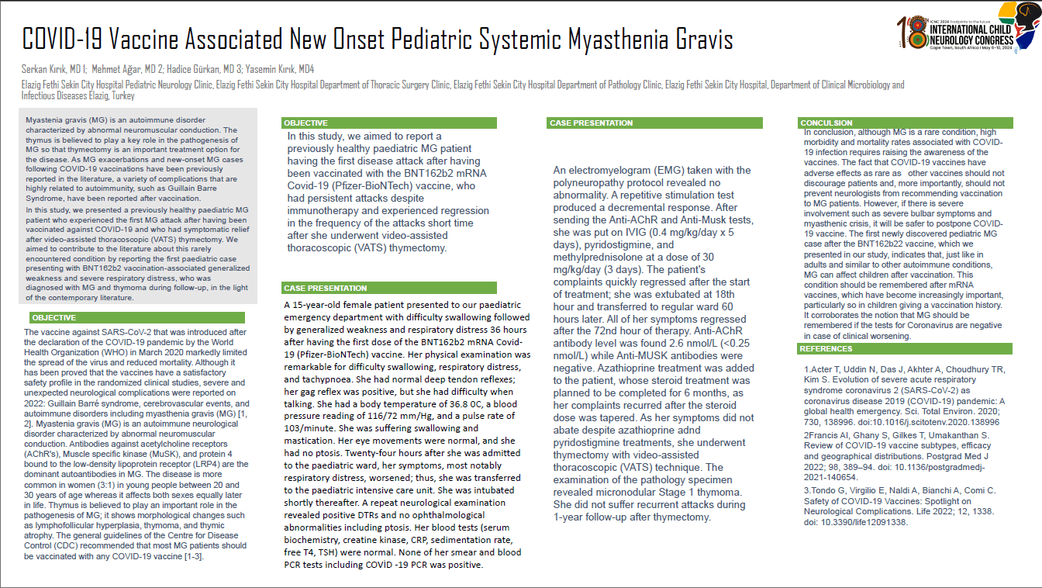
Task: Click the CASE PRESENTATION header above 'A 15-year-old female patient'
Action: 389,288
